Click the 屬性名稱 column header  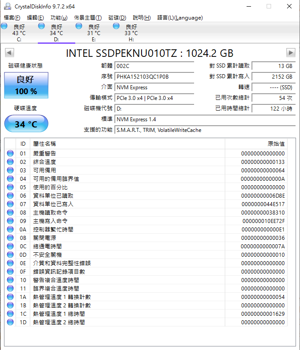127,144
